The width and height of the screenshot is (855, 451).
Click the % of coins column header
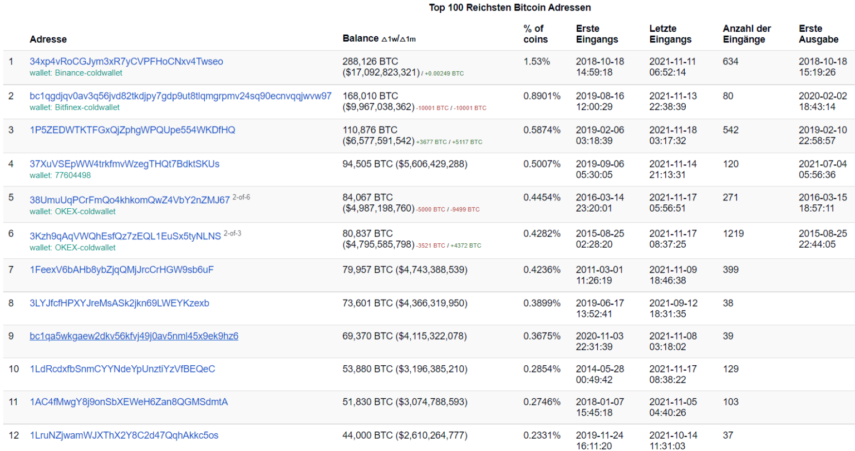coord(535,34)
